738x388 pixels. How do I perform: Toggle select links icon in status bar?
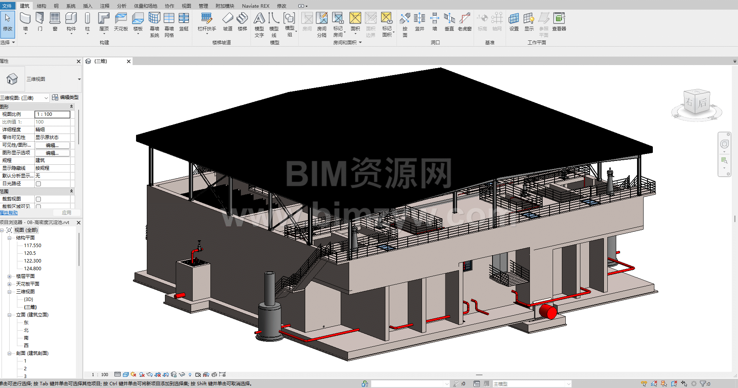[x=644, y=384]
